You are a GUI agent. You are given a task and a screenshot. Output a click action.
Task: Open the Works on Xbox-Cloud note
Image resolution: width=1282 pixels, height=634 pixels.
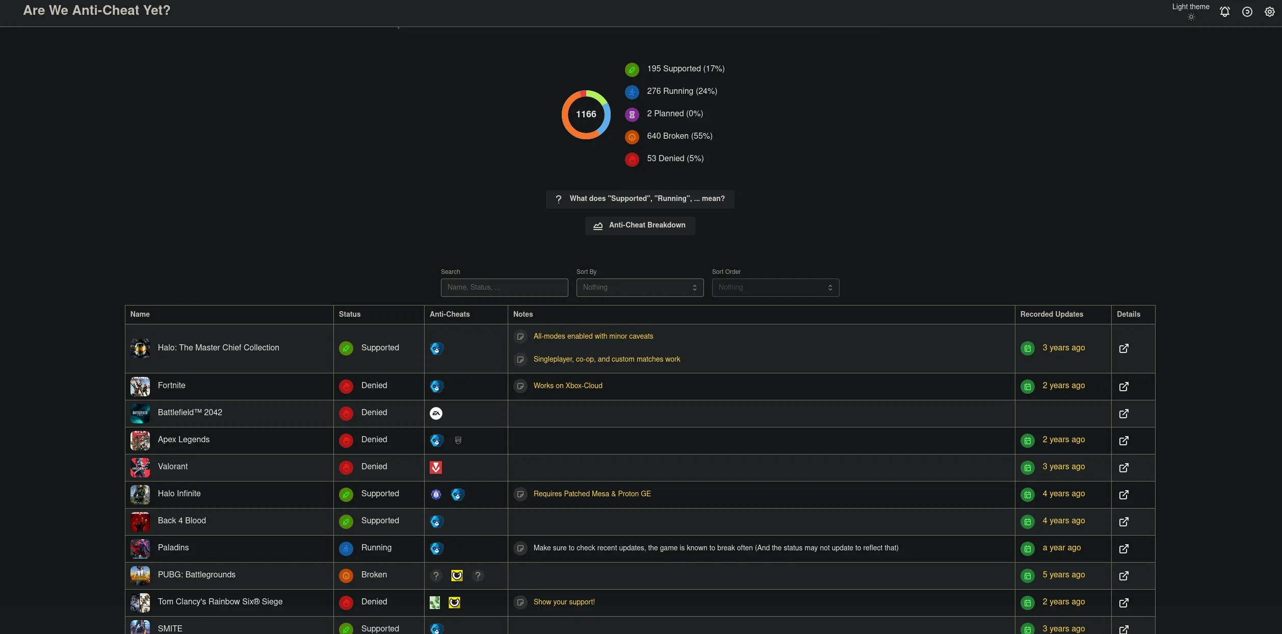[x=568, y=386]
